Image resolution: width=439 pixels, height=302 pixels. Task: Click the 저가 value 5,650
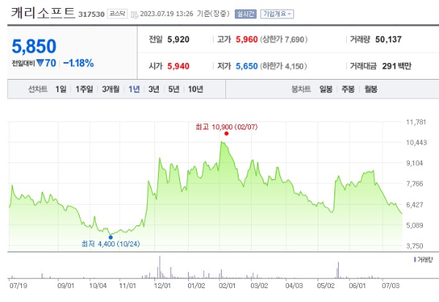tap(247, 67)
